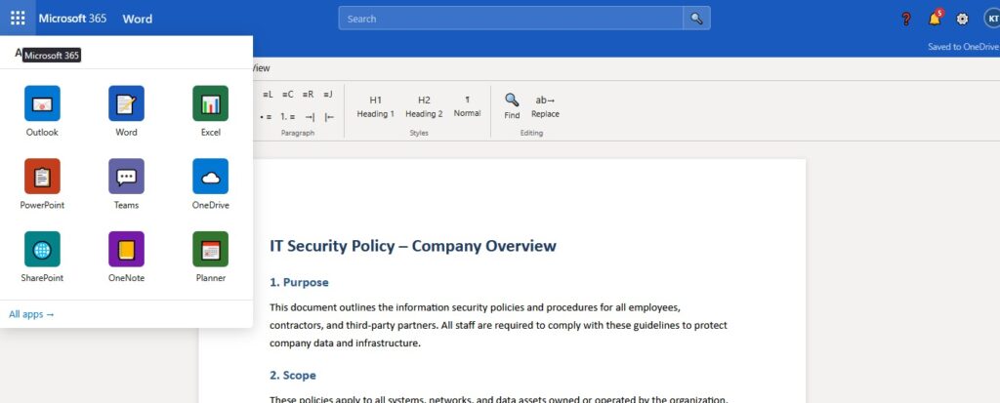Close the app launcher waffle menu
1000x403 pixels.
coord(18,18)
